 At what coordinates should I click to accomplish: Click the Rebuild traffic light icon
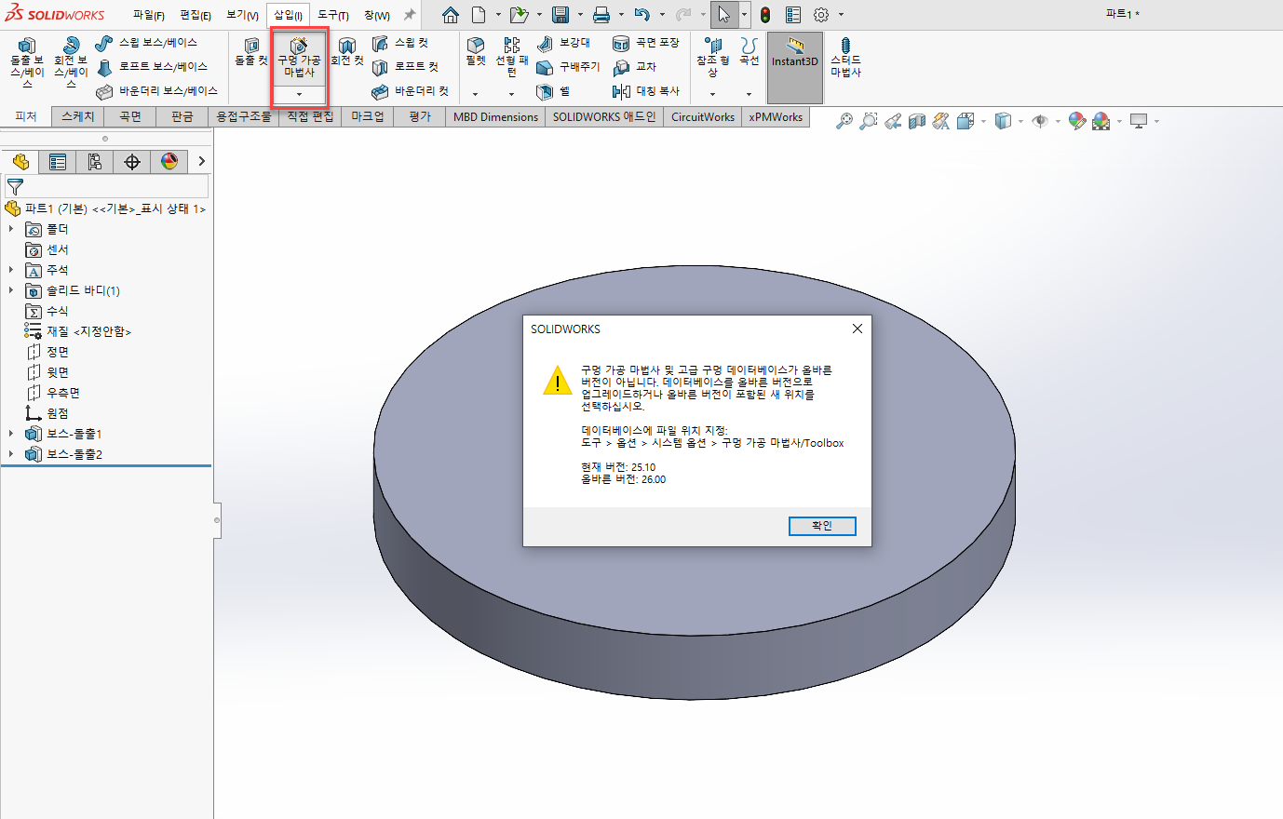(x=765, y=15)
